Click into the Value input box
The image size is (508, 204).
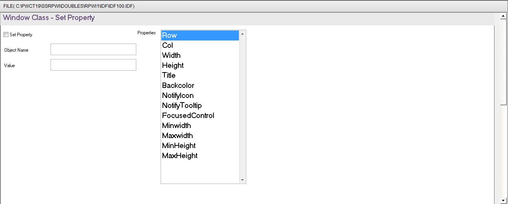tap(93, 65)
